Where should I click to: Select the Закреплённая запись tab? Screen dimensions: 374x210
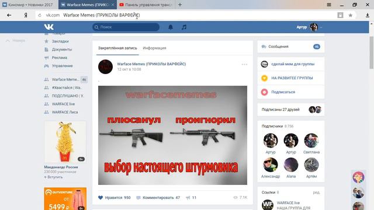(117, 48)
